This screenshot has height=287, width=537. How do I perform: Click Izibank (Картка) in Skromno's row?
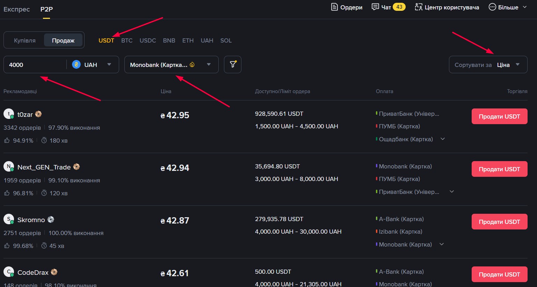click(x=400, y=232)
